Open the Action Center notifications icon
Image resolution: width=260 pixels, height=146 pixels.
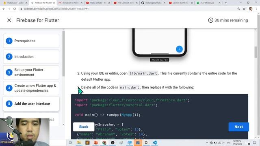pyautogui.click(x=254, y=143)
